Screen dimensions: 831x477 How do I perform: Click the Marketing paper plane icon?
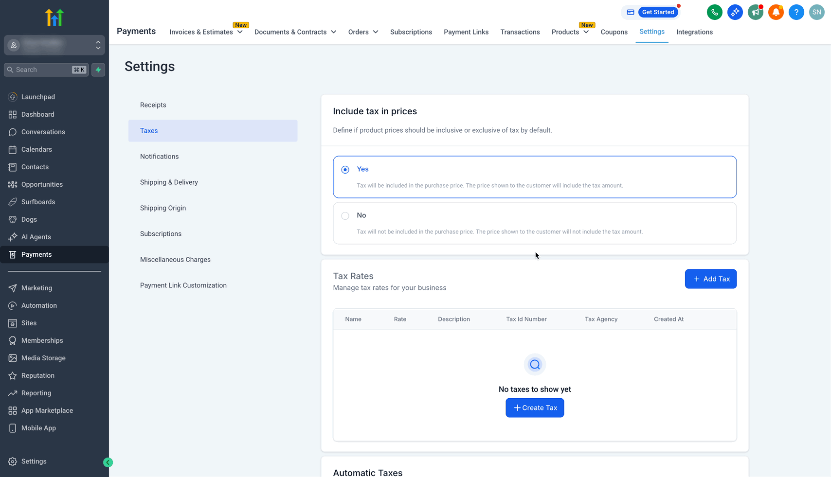click(x=13, y=288)
